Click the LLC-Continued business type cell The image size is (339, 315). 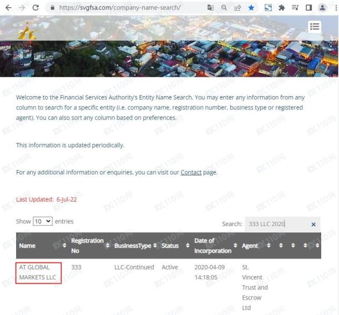click(134, 267)
